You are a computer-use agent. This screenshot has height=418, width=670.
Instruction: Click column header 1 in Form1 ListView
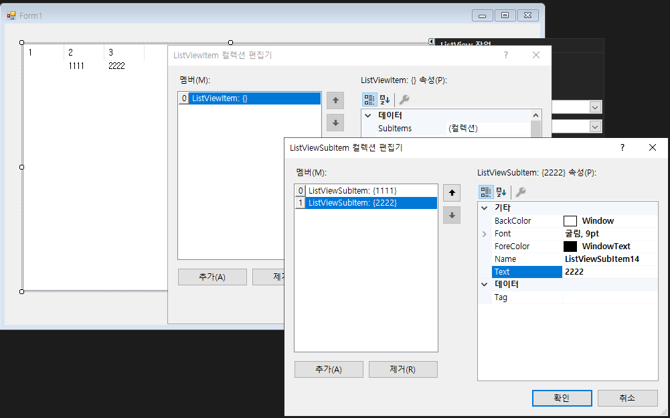[x=44, y=53]
